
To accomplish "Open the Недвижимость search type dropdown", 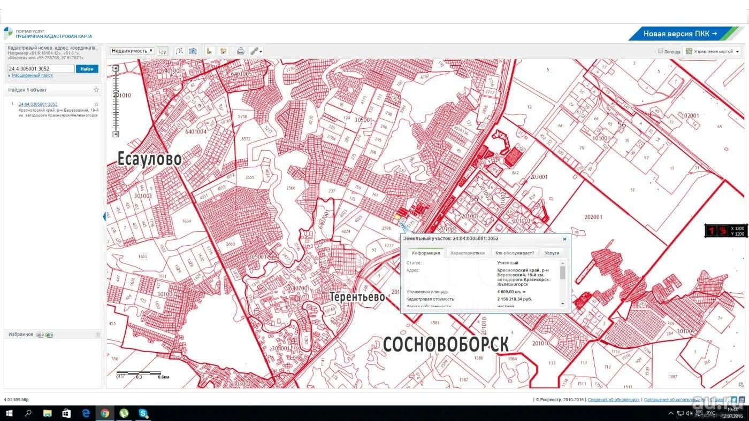I will click(132, 51).
